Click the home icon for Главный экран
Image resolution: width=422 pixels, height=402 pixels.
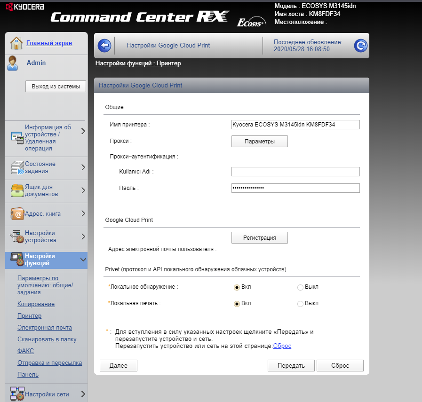[x=16, y=43]
